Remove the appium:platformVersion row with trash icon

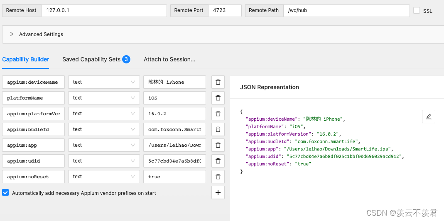coord(218,114)
